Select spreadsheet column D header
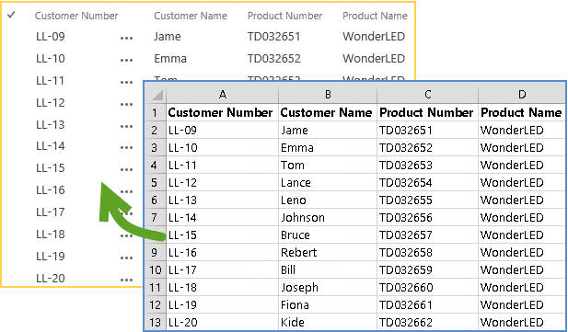568x332 pixels. coord(522,95)
